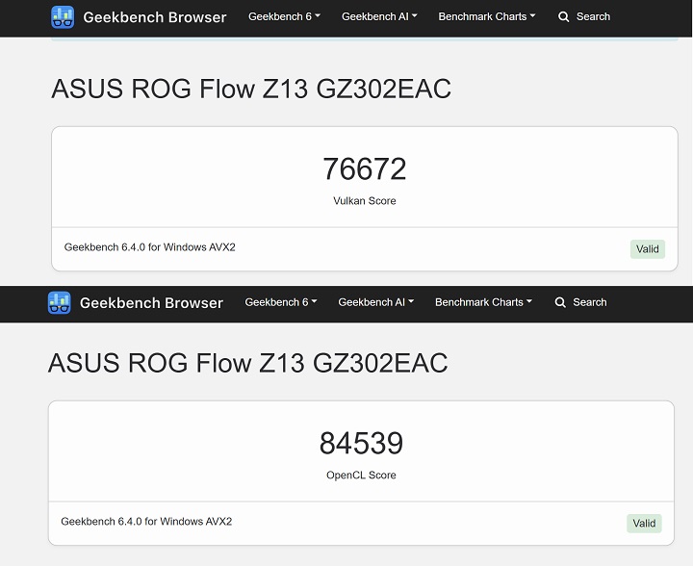Click the search magnifier icon in the top navbar
The height and width of the screenshot is (566, 693).
pyautogui.click(x=563, y=16)
